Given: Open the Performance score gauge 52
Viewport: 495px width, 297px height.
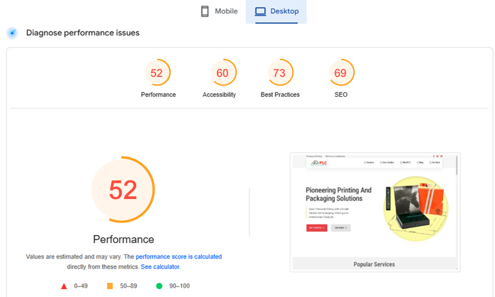Looking at the screenshot, I should [157, 73].
